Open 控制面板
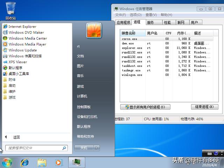The height and width of the screenshot is (168, 224). pos(84,107)
